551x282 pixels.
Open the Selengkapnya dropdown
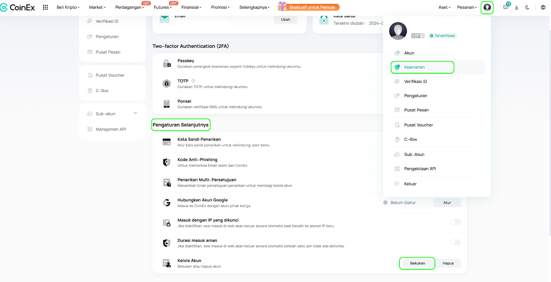[254, 7]
